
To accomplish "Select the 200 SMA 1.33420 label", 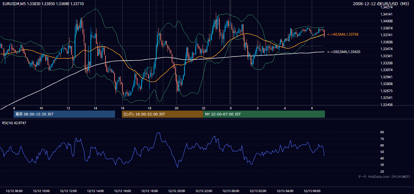I will pos(344,52).
